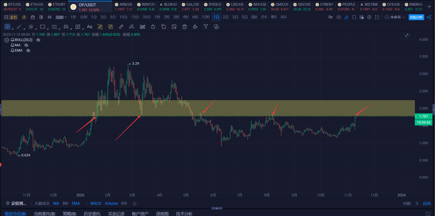
Task: Select the trend line drawing tool
Action: coord(19,27)
